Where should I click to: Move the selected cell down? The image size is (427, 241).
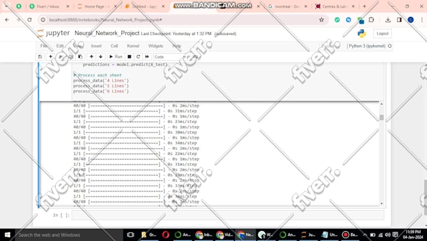pyautogui.click(x=100, y=56)
